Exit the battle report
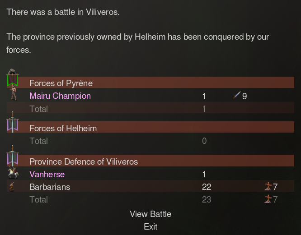The image size is (301, 235). pos(150,226)
